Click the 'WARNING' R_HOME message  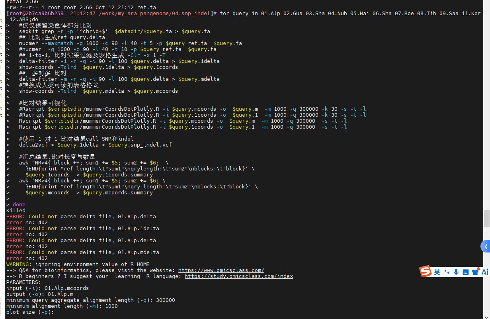coord(78,264)
